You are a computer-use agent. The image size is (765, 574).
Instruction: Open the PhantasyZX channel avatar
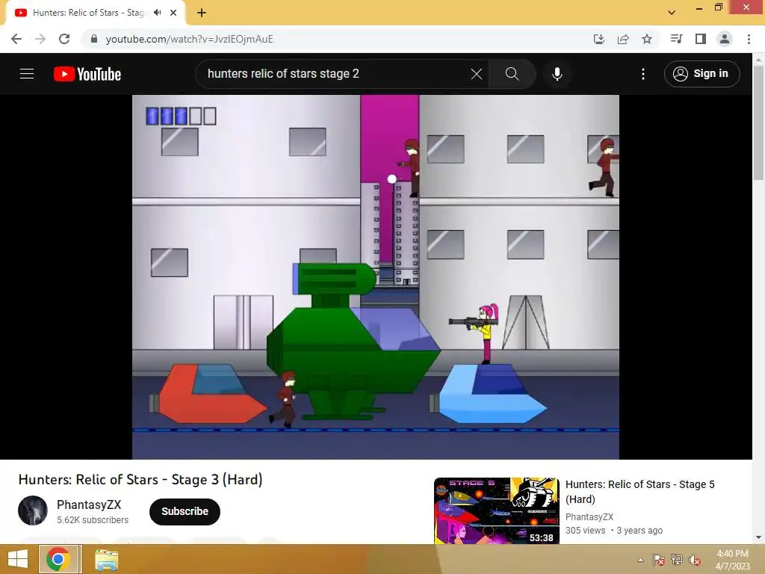coord(33,510)
